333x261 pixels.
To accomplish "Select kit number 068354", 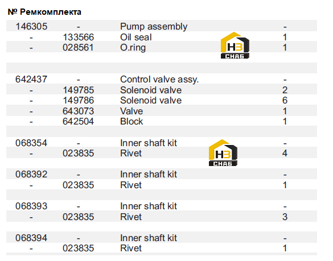I will click(31, 143).
